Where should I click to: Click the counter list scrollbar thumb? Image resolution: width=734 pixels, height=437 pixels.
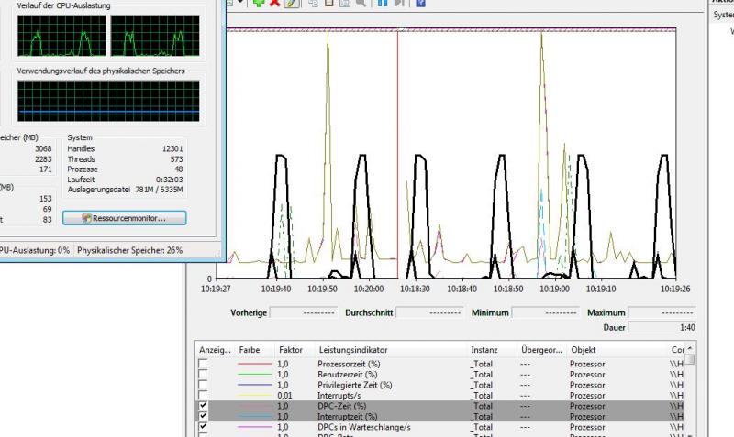pos(690,359)
